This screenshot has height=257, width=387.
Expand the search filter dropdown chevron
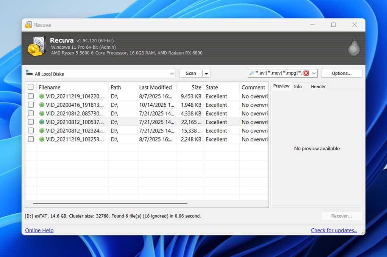314,73
